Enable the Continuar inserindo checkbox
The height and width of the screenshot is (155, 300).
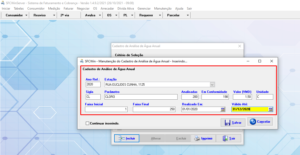coord(87,123)
